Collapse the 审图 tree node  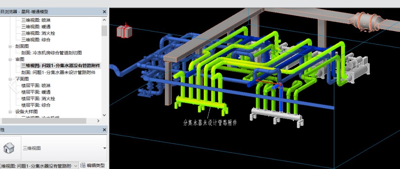(x=10, y=59)
